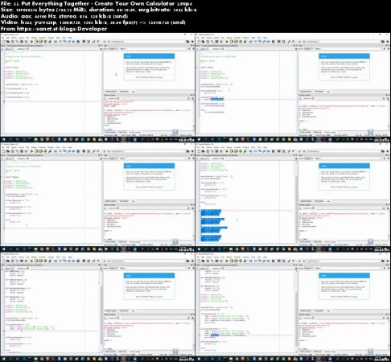
Task: Open the fifth frame showing the def functions and input lines
Action: click(97, 306)
